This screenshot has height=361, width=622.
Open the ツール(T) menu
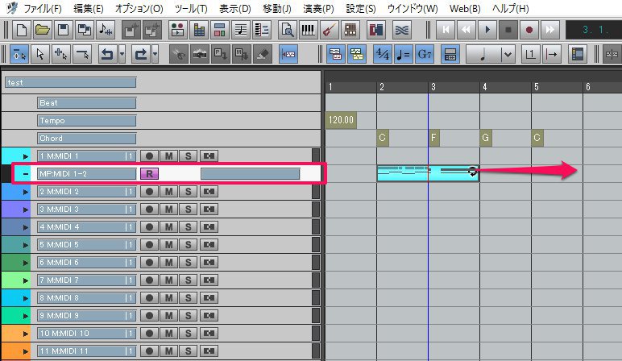191,8
